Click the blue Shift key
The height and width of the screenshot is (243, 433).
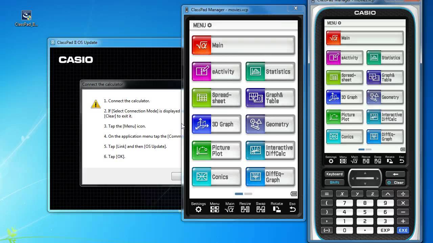click(334, 182)
